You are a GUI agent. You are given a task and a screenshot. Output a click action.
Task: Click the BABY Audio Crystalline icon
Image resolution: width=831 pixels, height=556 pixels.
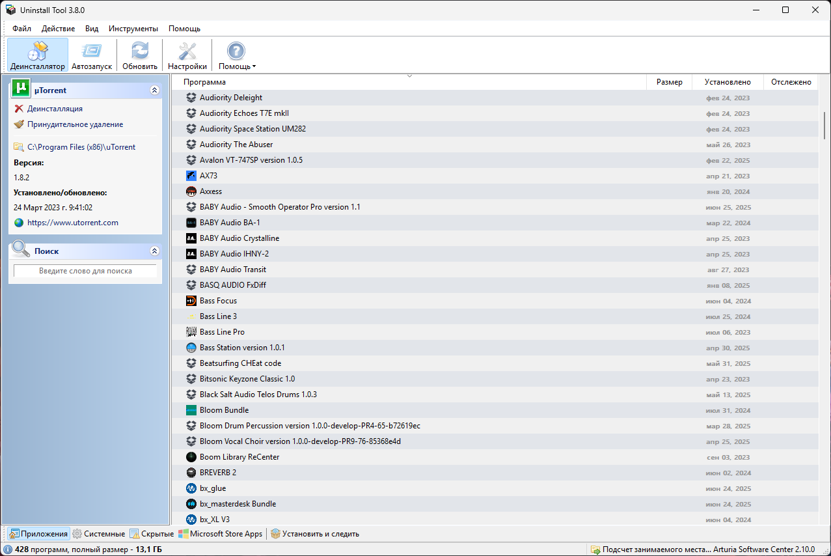[x=191, y=238]
